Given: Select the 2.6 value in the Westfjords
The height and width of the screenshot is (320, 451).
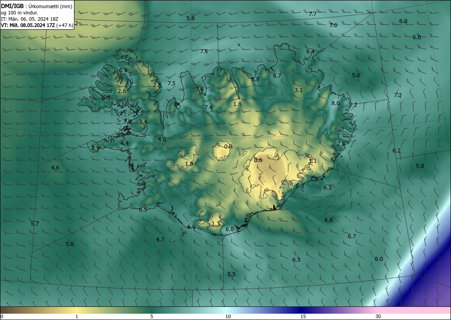Looking at the screenshot, I should pyautogui.click(x=122, y=91).
